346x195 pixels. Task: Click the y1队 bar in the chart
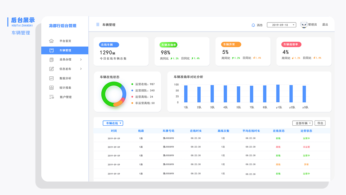click(x=278, y=93)
